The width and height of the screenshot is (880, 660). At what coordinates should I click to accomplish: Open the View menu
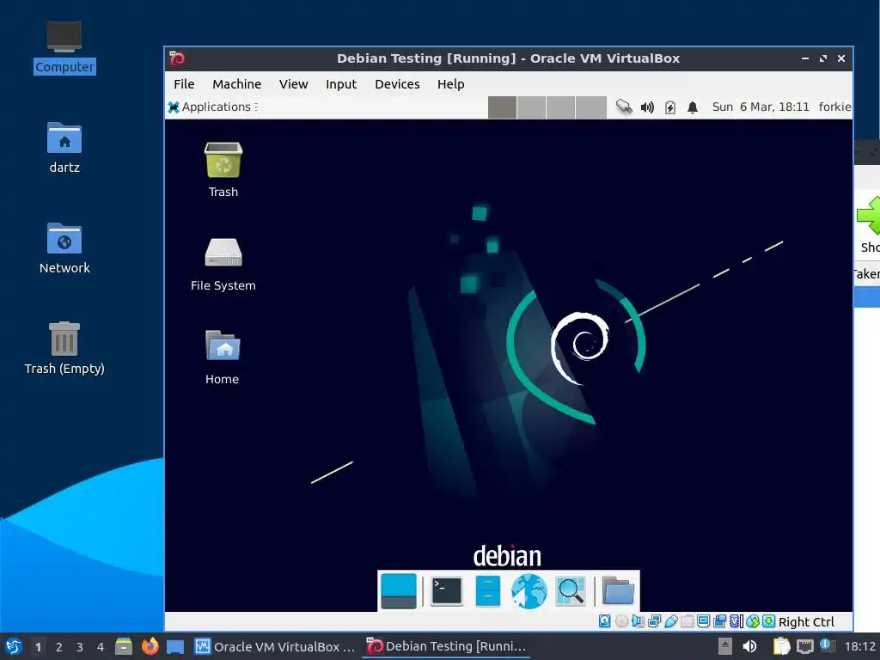point(294,84)
